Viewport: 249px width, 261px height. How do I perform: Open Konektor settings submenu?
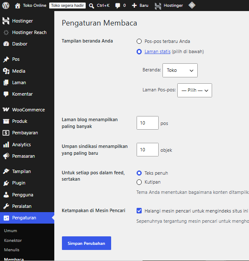13,240
